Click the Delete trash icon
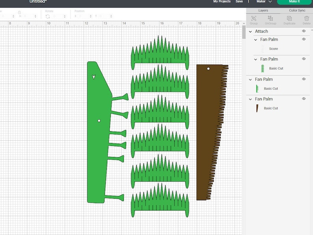This screenshot has width=313, height=235. click(307, 19)
